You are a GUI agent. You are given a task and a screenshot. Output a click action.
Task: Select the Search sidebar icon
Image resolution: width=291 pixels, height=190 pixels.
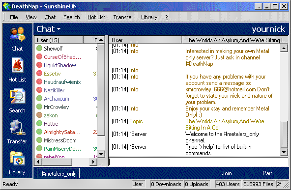17,101
